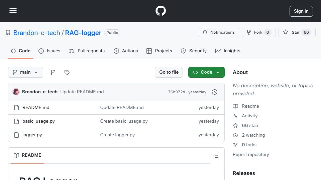Click the Report repository link
Image resolution: width=321 pixels, height=180 pixels.
coord(251,154)
